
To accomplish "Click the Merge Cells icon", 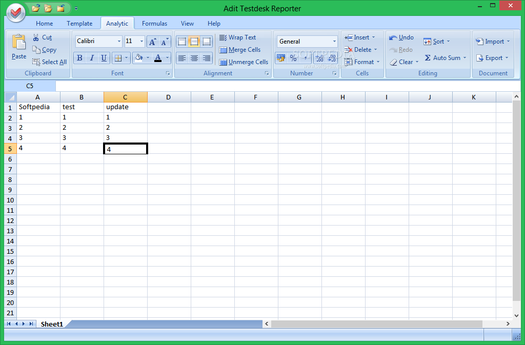I will click(223, 50).
